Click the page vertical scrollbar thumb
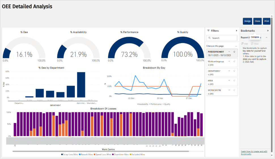The height and width of the screenshot is (159, 275). (x=272, y=84)
